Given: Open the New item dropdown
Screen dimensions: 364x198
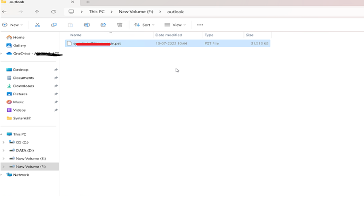Looking at the screenshot, I should click(x=13, y=25).
